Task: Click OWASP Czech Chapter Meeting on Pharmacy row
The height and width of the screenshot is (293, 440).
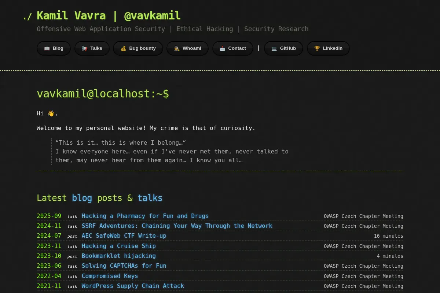Action: tap(363, 216)
